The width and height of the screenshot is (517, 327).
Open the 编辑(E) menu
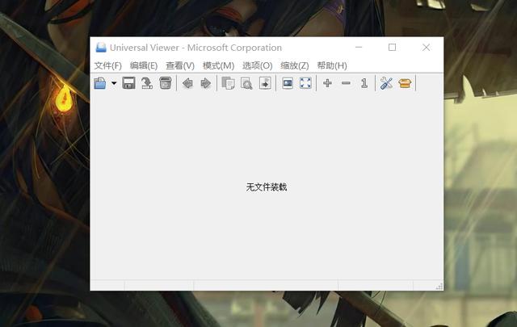point(144,65)
